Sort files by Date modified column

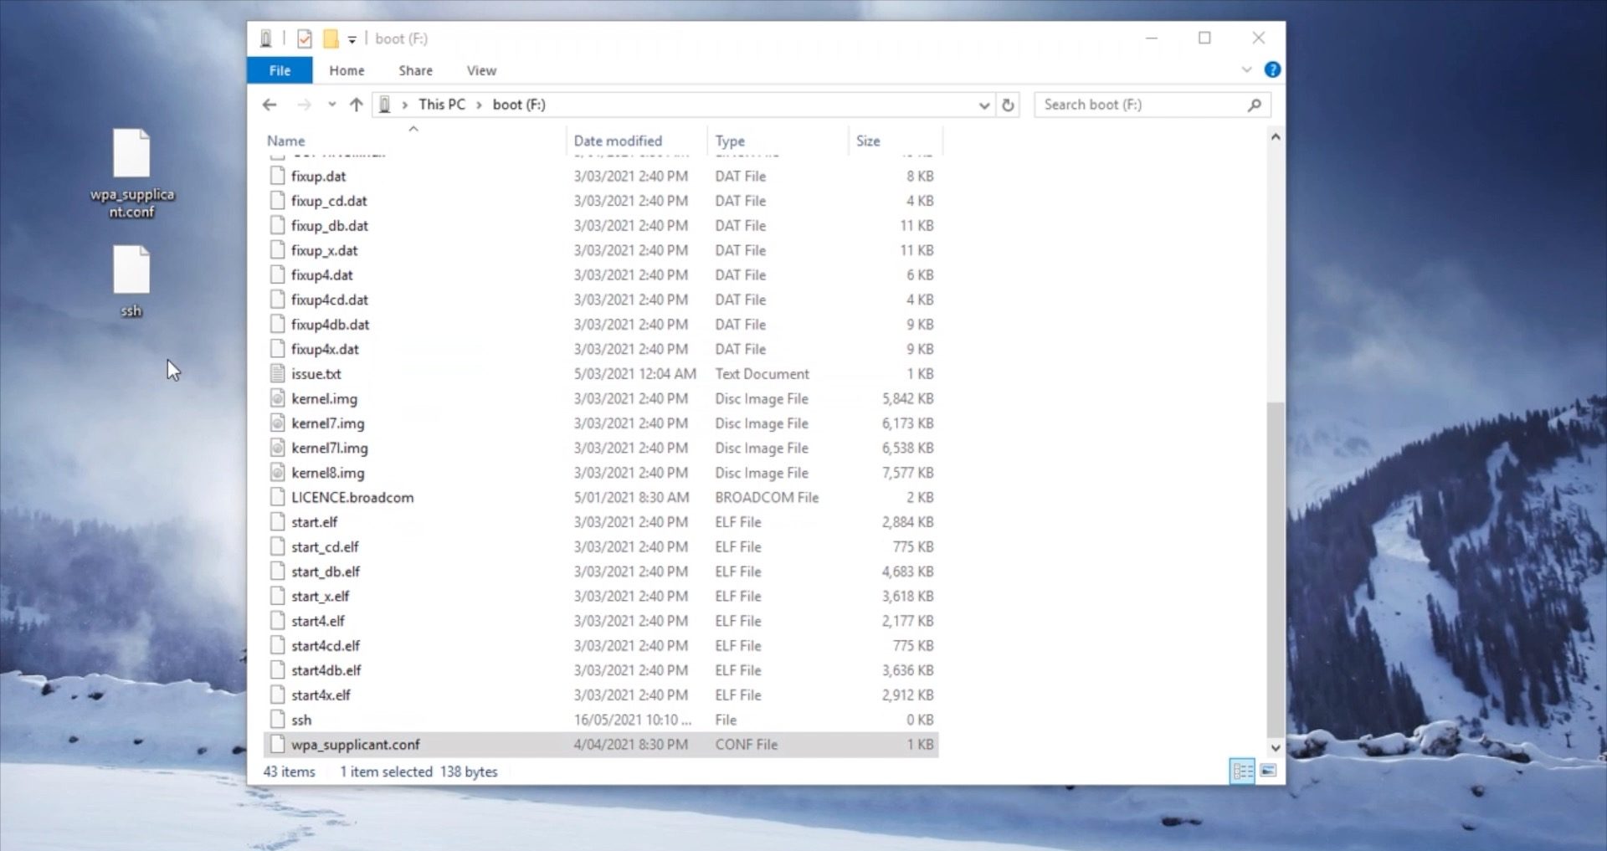618,141
